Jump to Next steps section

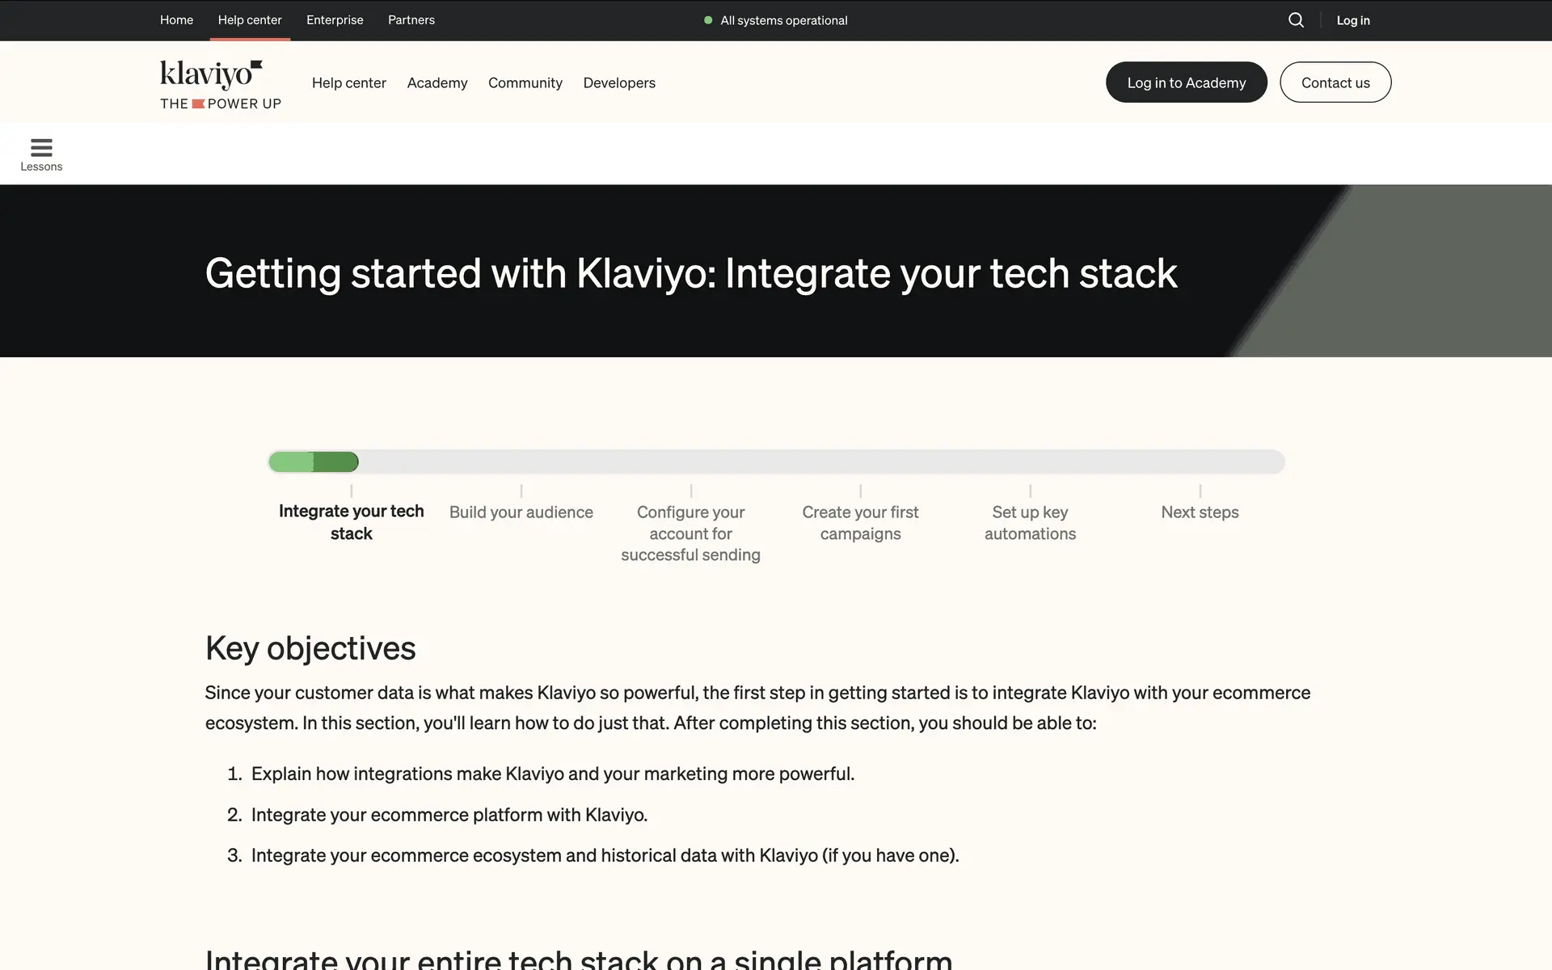click(x=1200, y=512)
